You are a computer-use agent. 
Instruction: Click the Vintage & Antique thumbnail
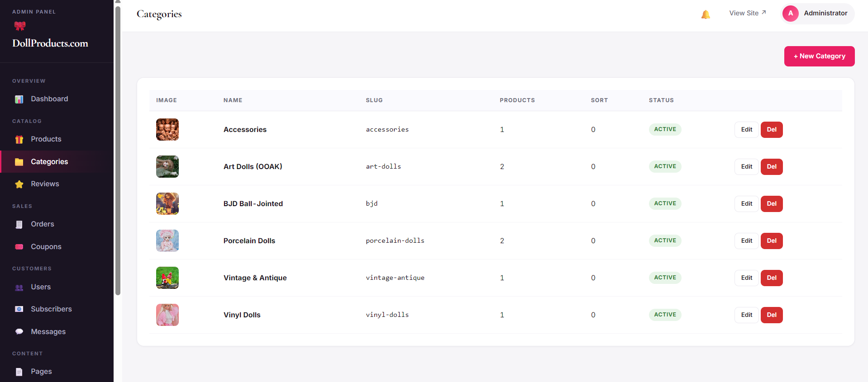pyautogui.click(x=167, y=278)
